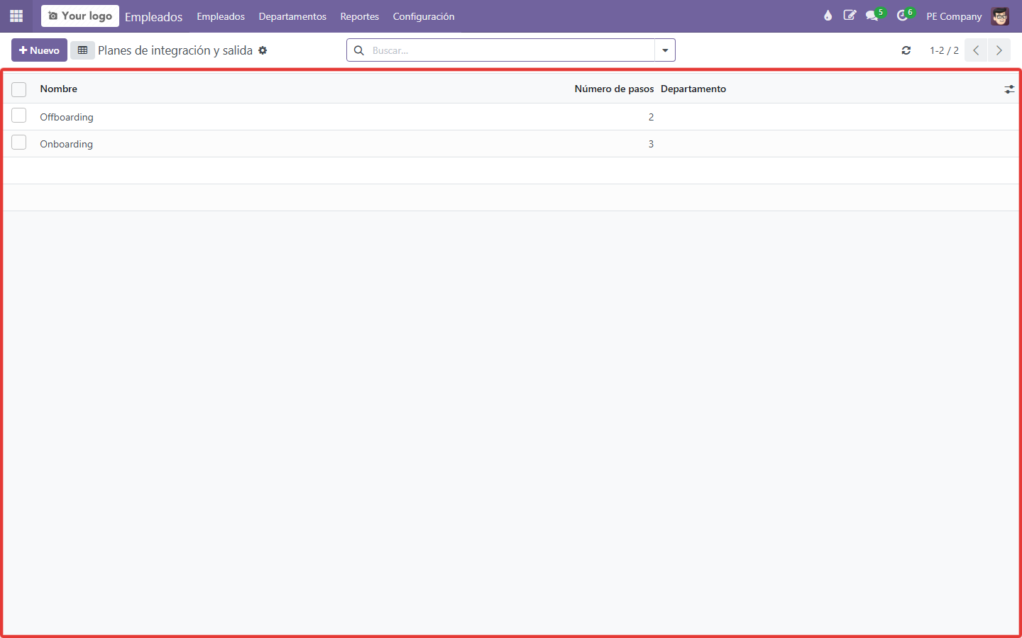The width and height of the screenshot is (1022, 638).
Task: Open the notes edit icon in navbar
Action: point(850,16)
